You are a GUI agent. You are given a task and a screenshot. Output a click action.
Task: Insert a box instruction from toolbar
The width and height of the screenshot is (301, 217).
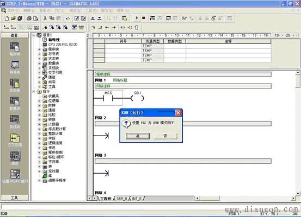pos(137,27)
